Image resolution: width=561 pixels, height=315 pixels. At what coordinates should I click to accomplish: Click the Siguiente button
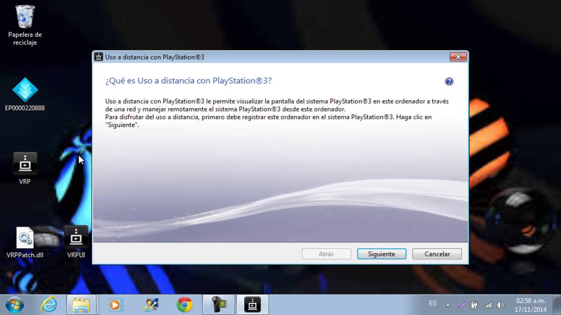[x=382, y=254]
